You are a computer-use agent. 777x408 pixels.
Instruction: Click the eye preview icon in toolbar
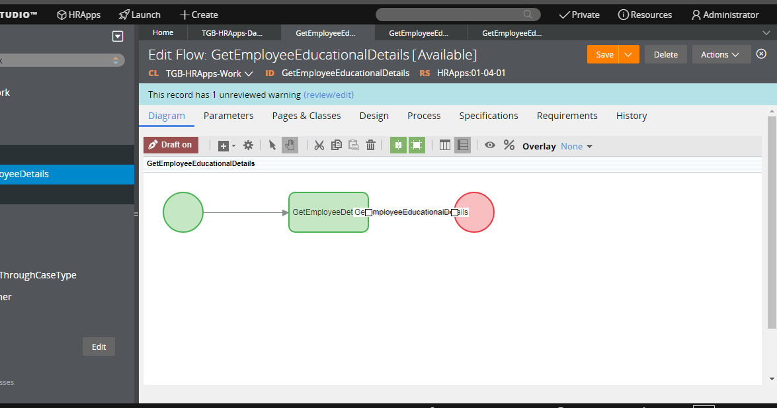click(490, 145)
